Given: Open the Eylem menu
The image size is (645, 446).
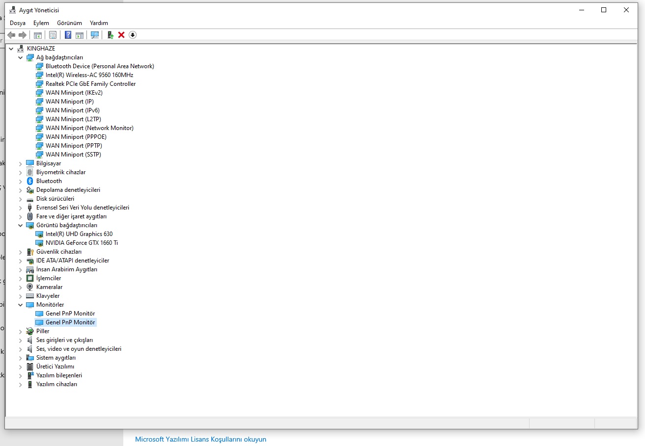Looking at the screenshot, I should (x=41, y=23).
